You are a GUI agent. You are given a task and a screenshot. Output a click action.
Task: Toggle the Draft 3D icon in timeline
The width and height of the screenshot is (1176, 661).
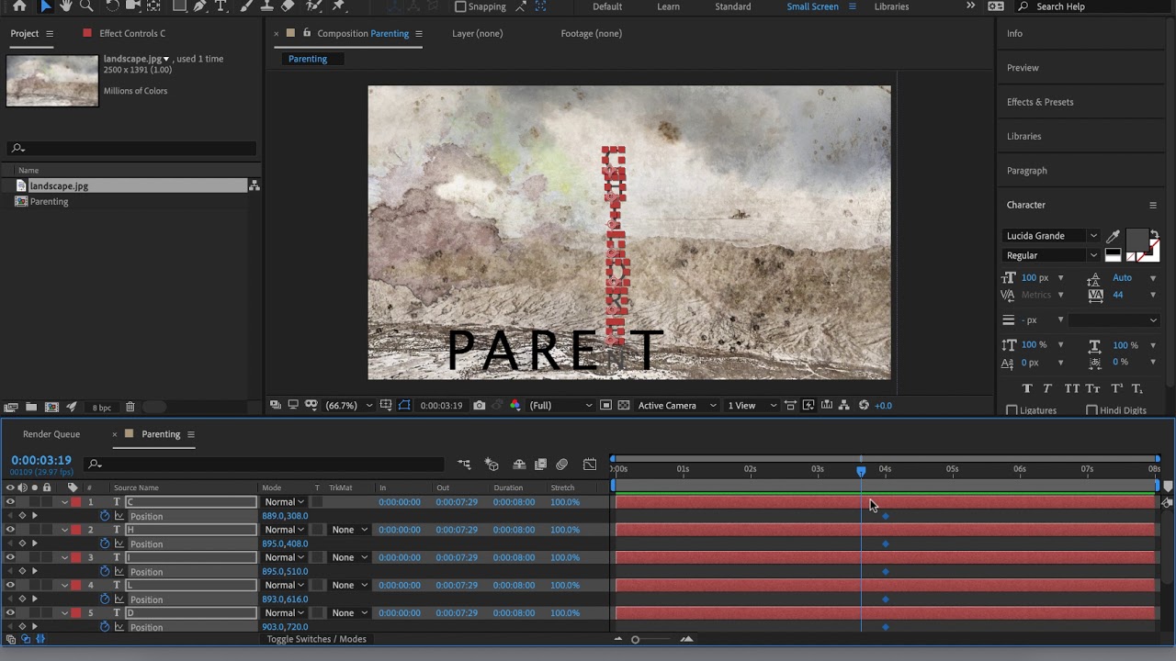coord(492,465)
